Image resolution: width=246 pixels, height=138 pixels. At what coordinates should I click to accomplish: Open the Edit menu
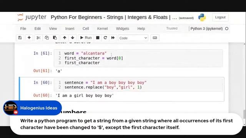38,29
